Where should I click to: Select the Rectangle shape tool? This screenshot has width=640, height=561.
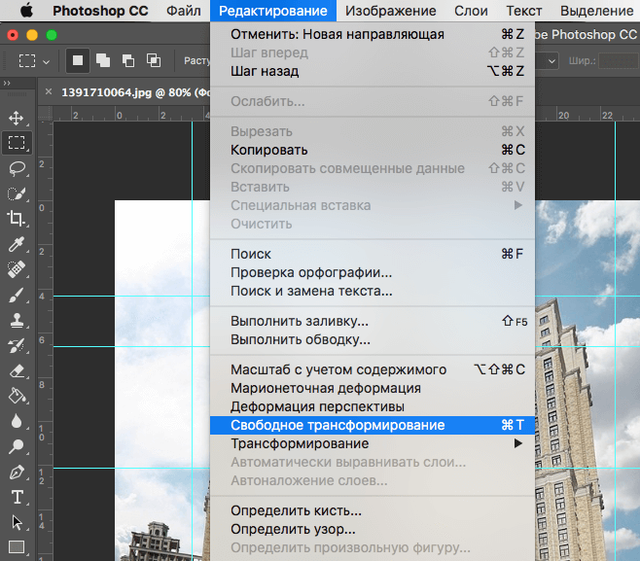click(x=17, y=546)
